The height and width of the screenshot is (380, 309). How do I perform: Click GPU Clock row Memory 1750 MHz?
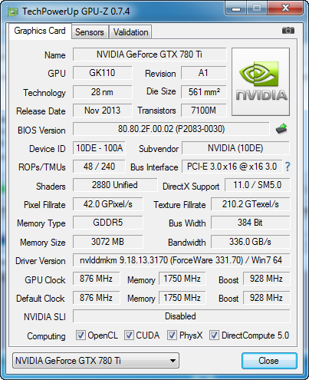click(182, 279)
